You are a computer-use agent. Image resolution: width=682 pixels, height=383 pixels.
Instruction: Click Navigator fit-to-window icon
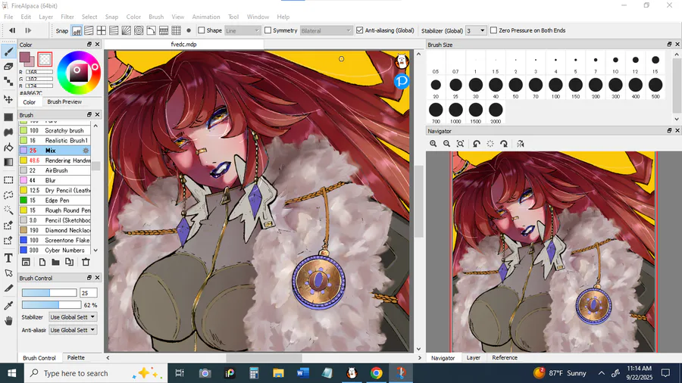pos(460,144)
